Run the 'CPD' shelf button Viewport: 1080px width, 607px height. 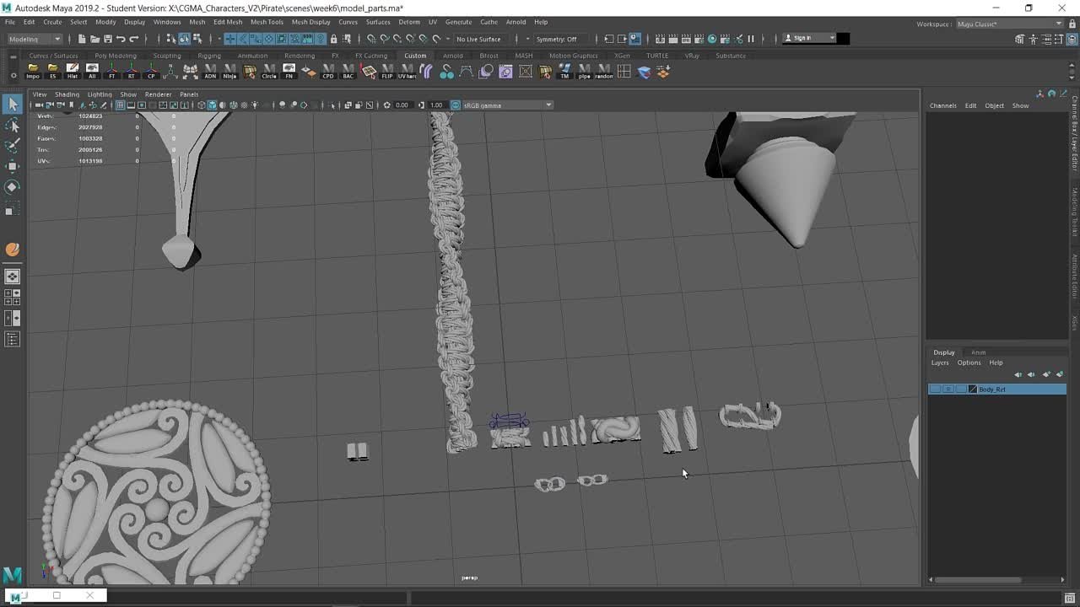pos(328,72)
